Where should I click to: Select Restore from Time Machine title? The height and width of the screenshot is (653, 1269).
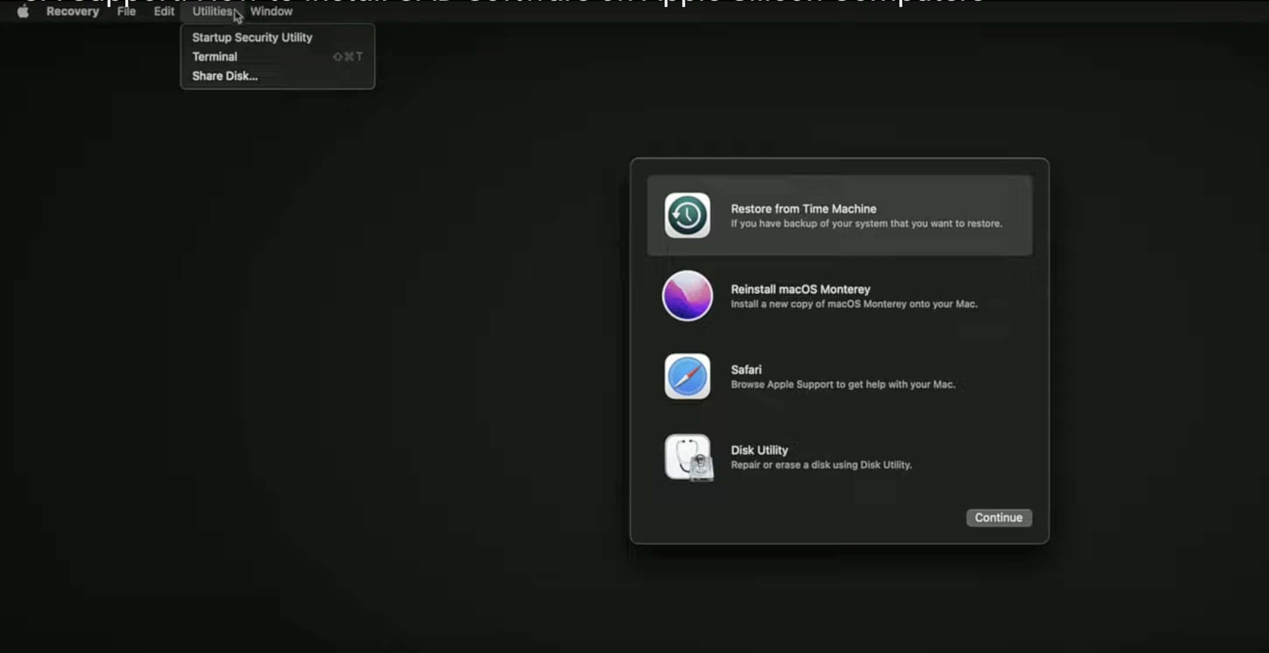(803, 209)
